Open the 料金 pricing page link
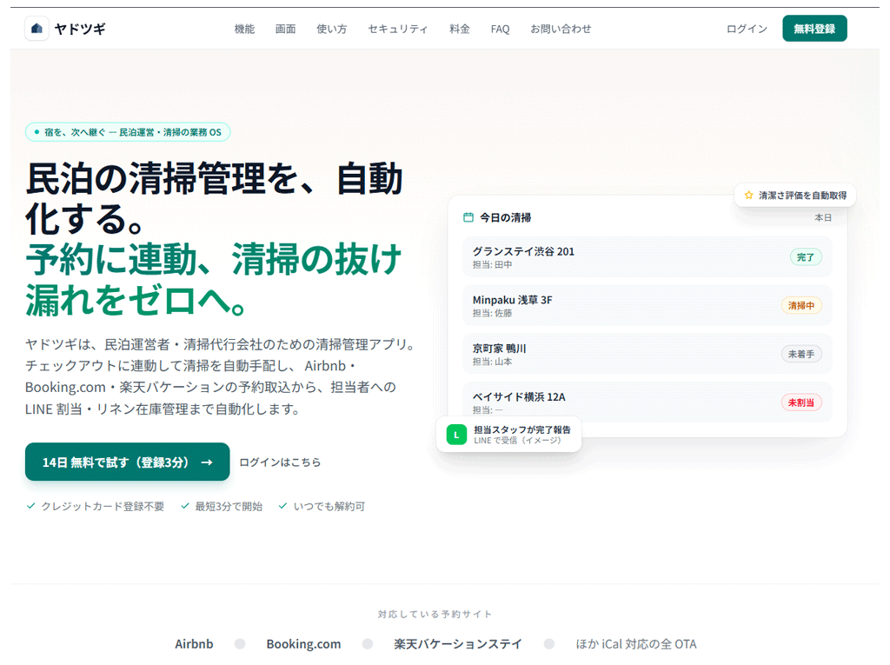The width and height of the screenshot is (890, 665). pyautogui.click(x=460, y=29)
